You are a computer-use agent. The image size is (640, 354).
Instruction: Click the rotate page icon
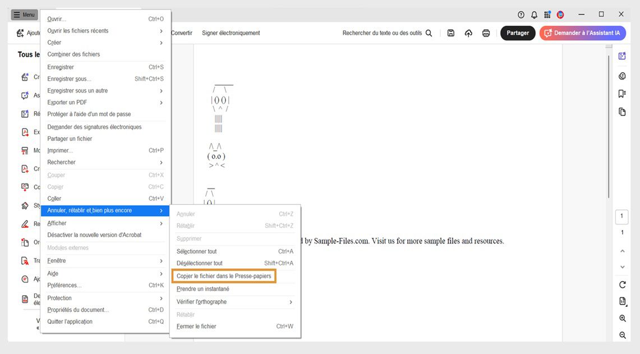(623, 284)
